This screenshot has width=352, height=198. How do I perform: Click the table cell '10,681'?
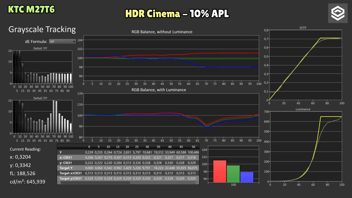147,152
